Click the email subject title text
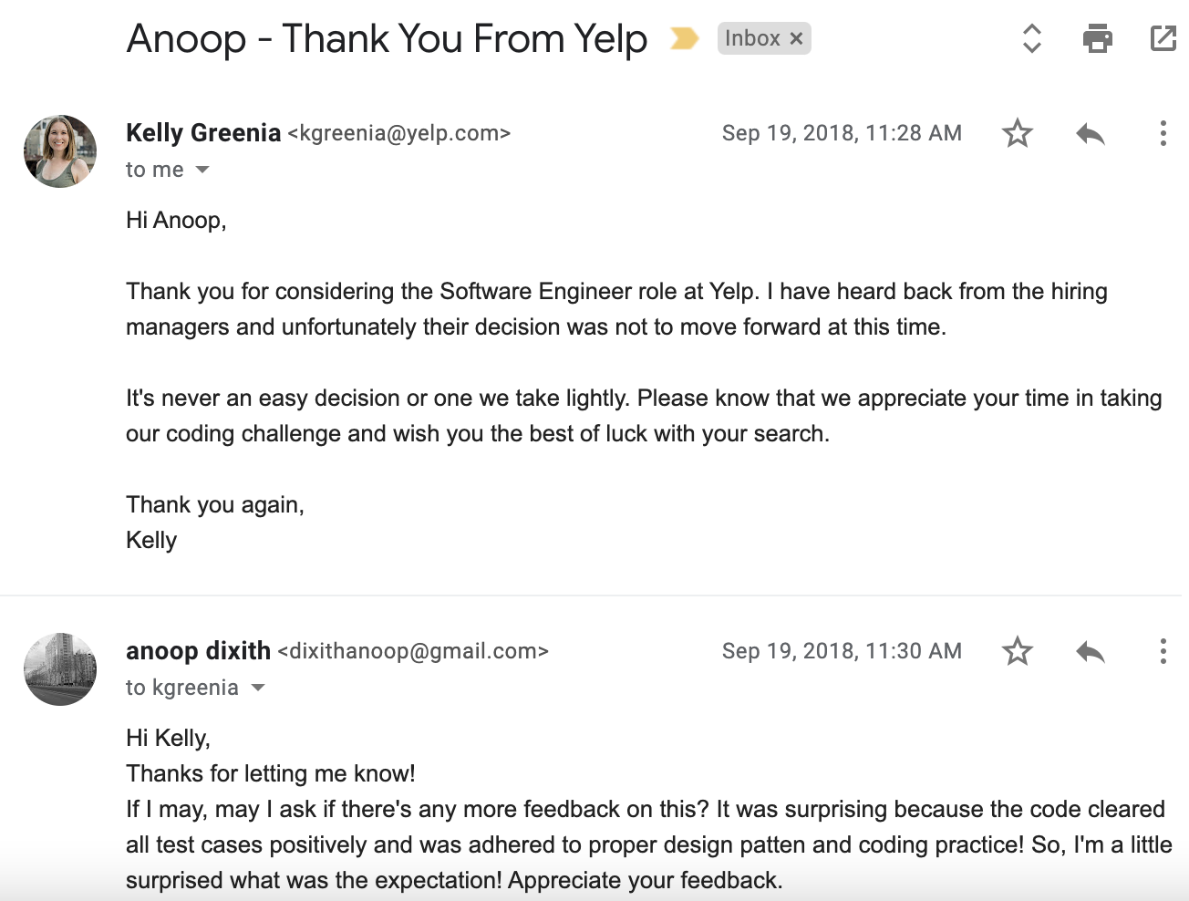This screenshot has height=901, width=1189. tap(387, 39)
